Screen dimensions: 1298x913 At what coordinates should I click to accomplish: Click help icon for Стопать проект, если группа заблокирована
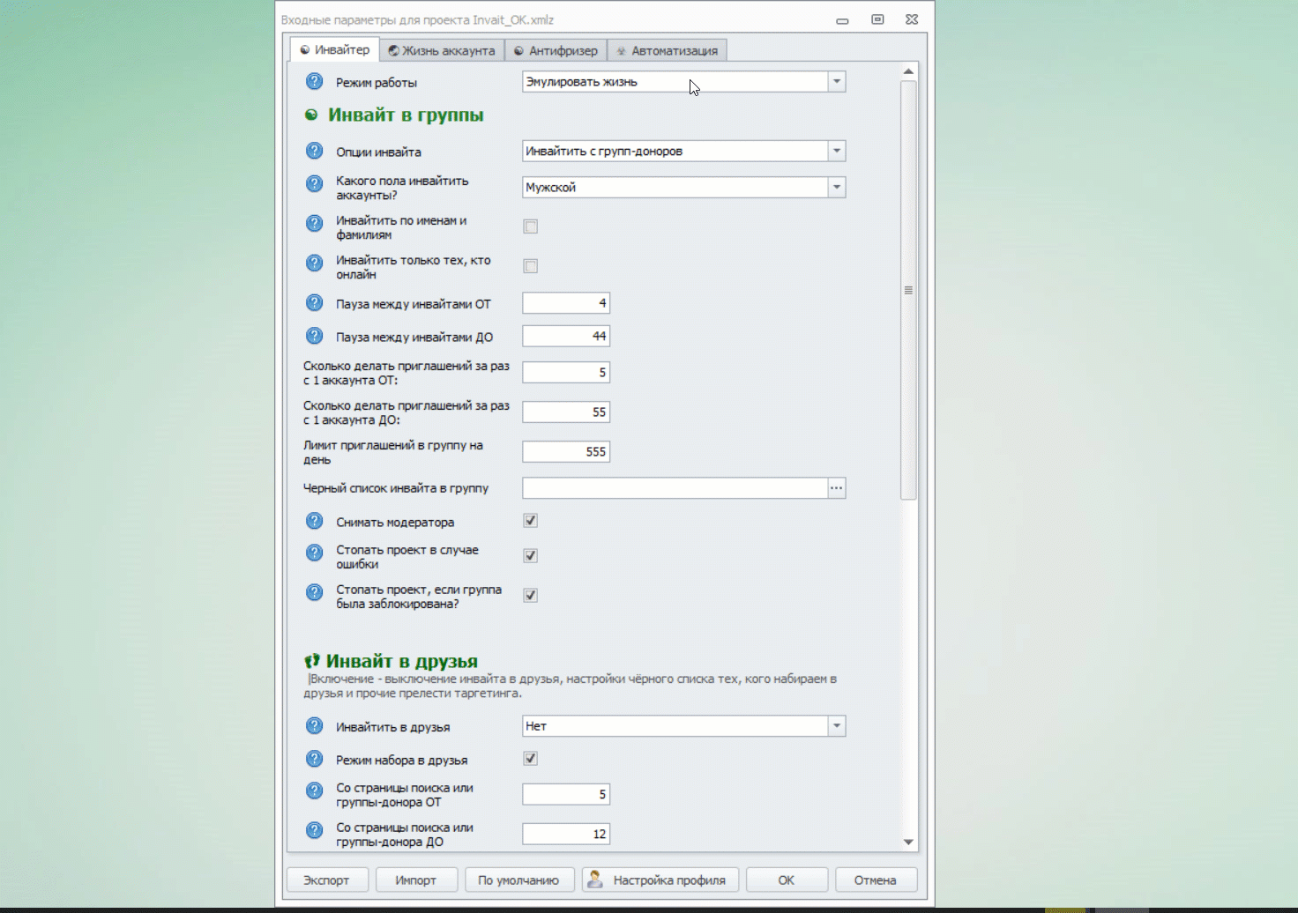coord(314,592)
